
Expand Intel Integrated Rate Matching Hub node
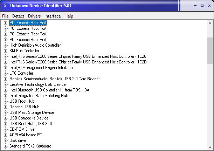coord(5,96)
